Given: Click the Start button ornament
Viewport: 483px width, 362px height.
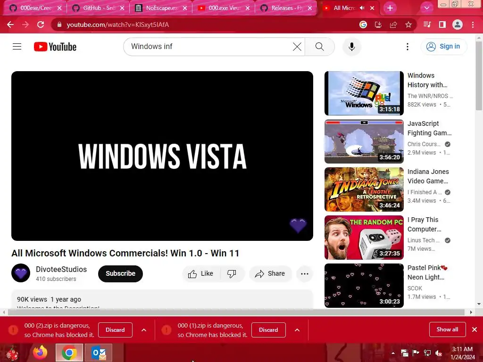Looking at the screenshot, I should (x=12, y=353).
